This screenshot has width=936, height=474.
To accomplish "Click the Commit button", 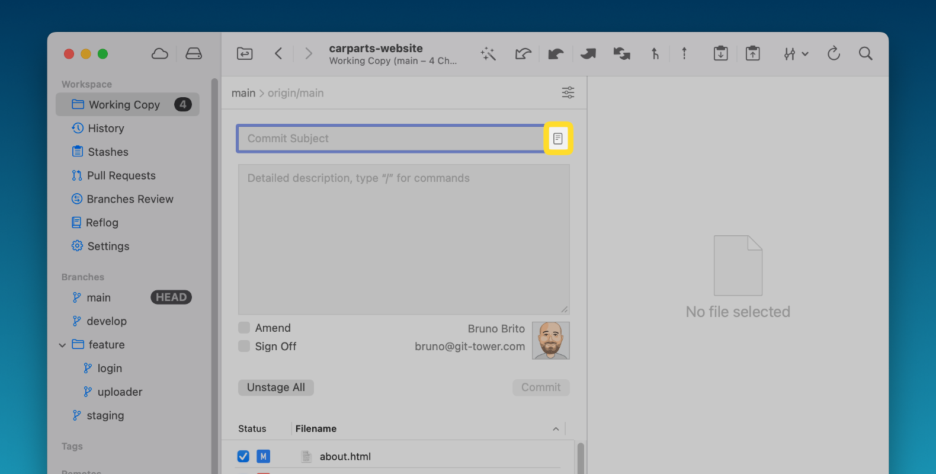I will [x=540, y=387].
